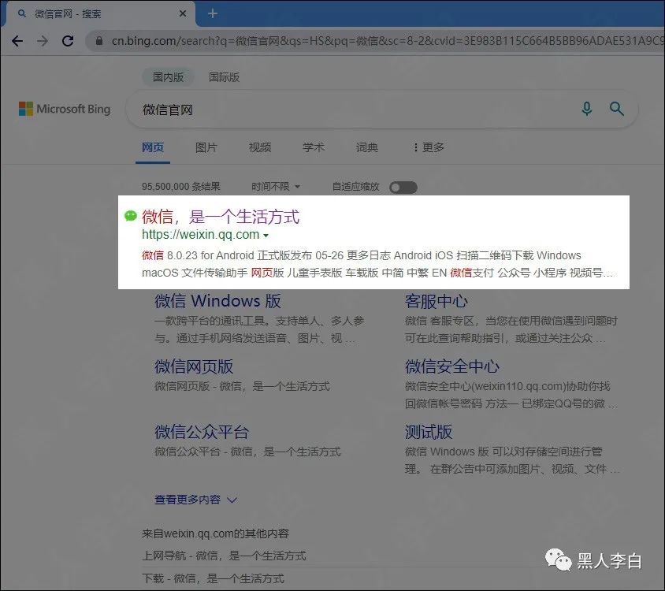Open the 时间不限 time filter dropdown

276,186
